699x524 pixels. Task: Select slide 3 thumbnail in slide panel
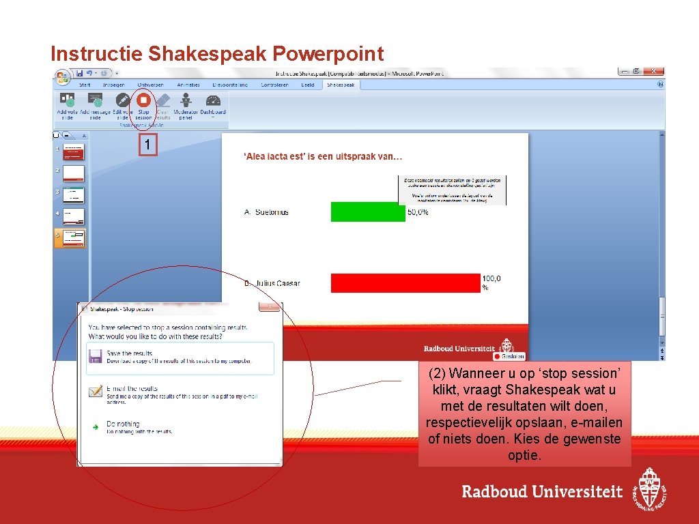pyautogui.click(x=74, y=194)
